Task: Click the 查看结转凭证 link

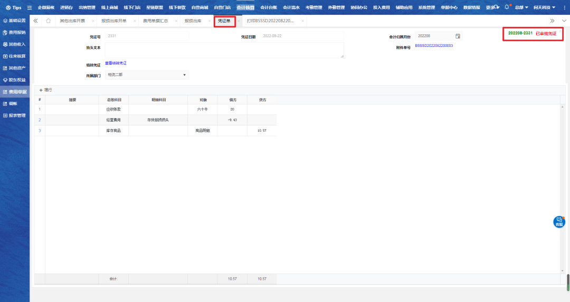Action: click(116, 63)
